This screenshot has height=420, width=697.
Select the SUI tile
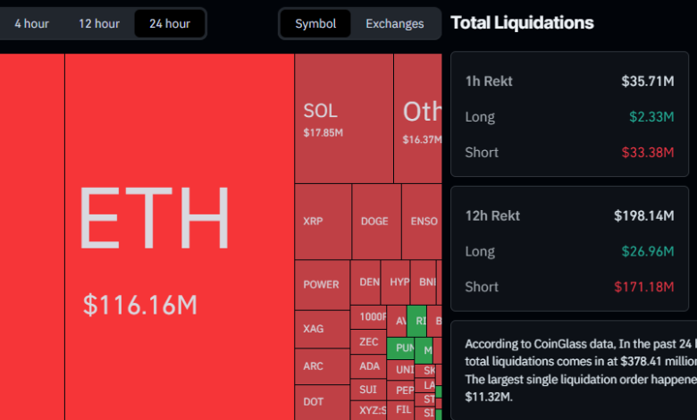point(369,390)
